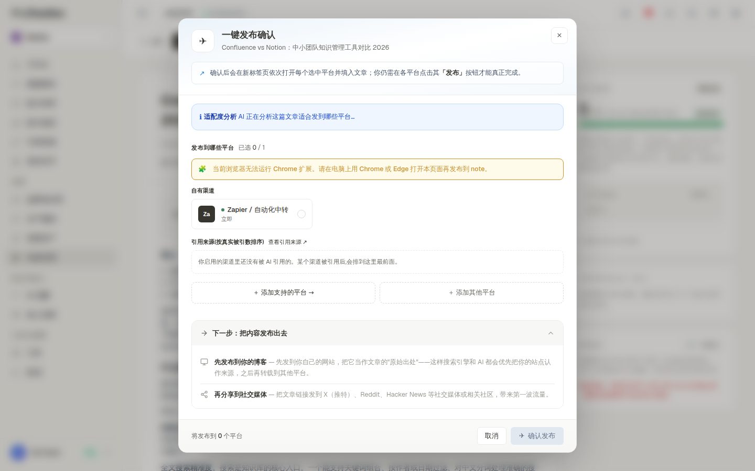This screenshot has width=755, height=471.
Task: Cancel the dialog with the 取消 button
Action: point(492,436)
